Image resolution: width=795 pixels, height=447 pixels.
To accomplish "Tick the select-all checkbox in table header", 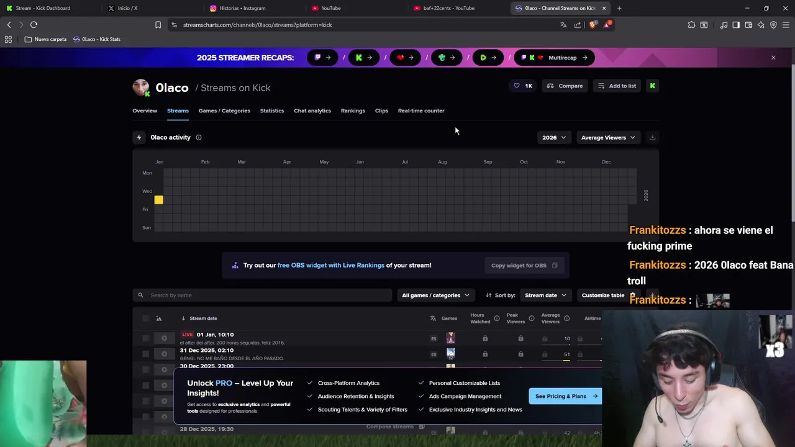I will (x=145, y=318).
